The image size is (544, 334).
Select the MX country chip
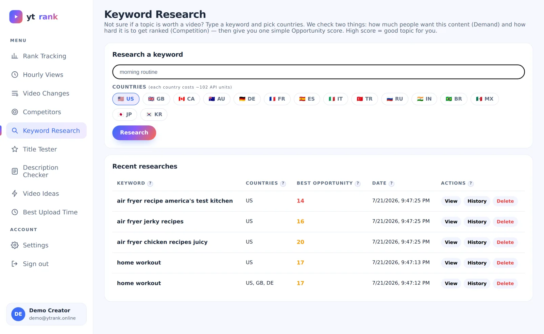click(485, 99)
